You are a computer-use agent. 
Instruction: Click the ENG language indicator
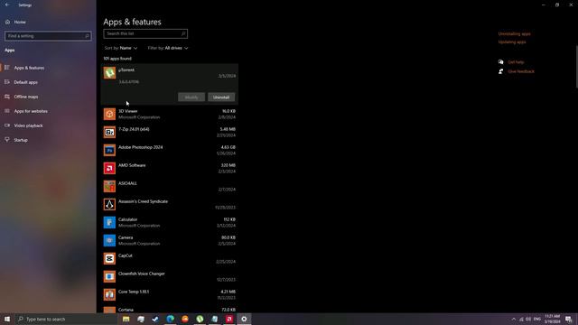pos(537,319)
